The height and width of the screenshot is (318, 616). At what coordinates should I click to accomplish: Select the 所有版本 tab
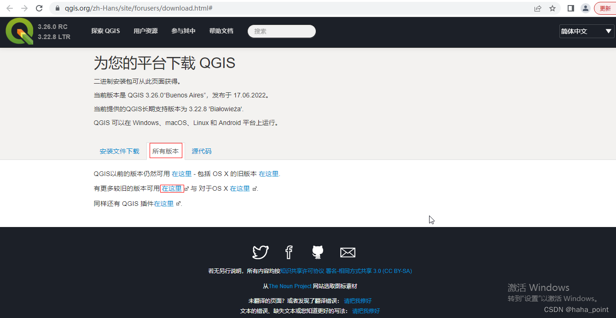(x=166, y=151)
